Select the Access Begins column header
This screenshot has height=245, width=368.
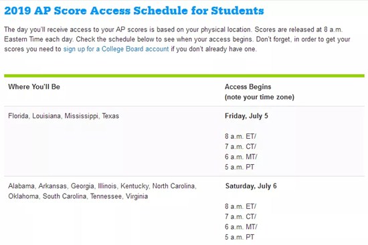coord(248,87)
